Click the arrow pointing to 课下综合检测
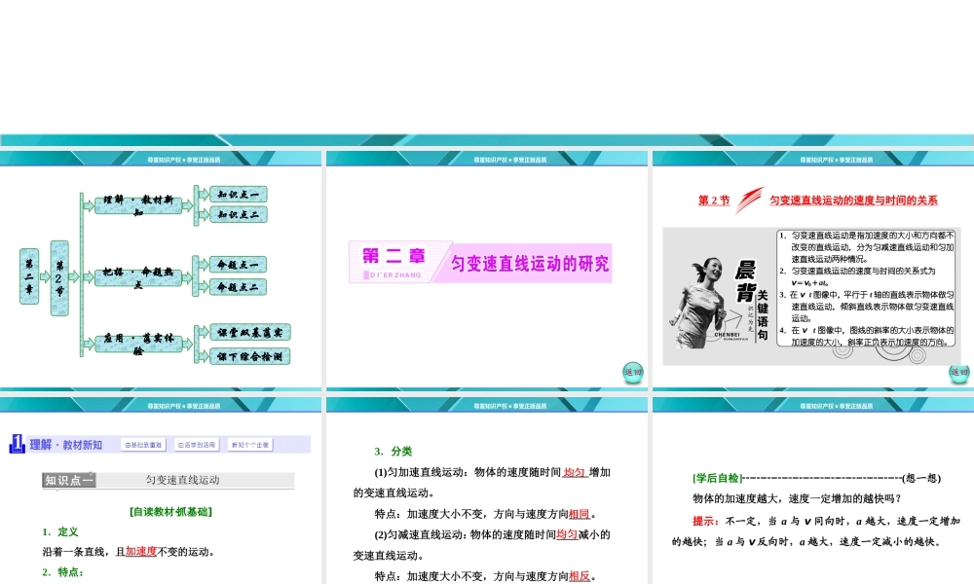 click(x=204, y=356)
